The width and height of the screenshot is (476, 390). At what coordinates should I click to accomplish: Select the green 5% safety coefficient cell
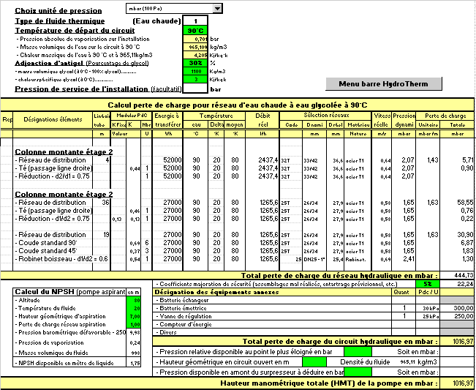(x=428, y=284)
